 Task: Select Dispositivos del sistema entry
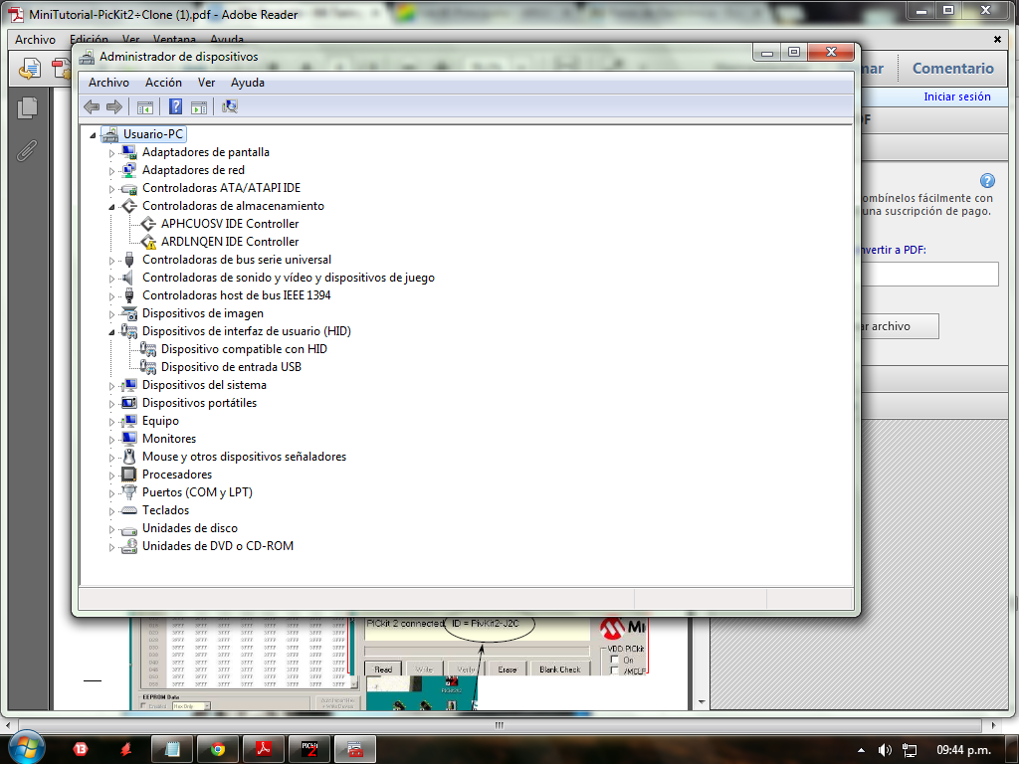(204, 385)
